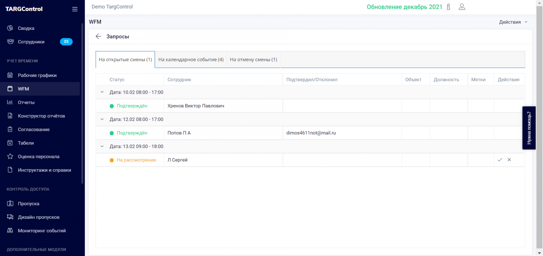This screenshot has height=256, width=543.
Task: Click the Demo TargControl title
Action: [112, 7]
